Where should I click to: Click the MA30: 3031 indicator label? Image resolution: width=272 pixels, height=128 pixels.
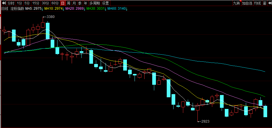pos(95,9)
